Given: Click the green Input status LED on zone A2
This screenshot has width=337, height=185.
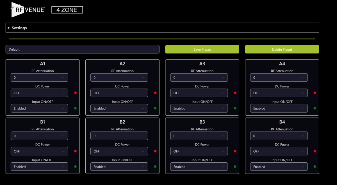Looking at the screenshot, I should click(155, 108).
